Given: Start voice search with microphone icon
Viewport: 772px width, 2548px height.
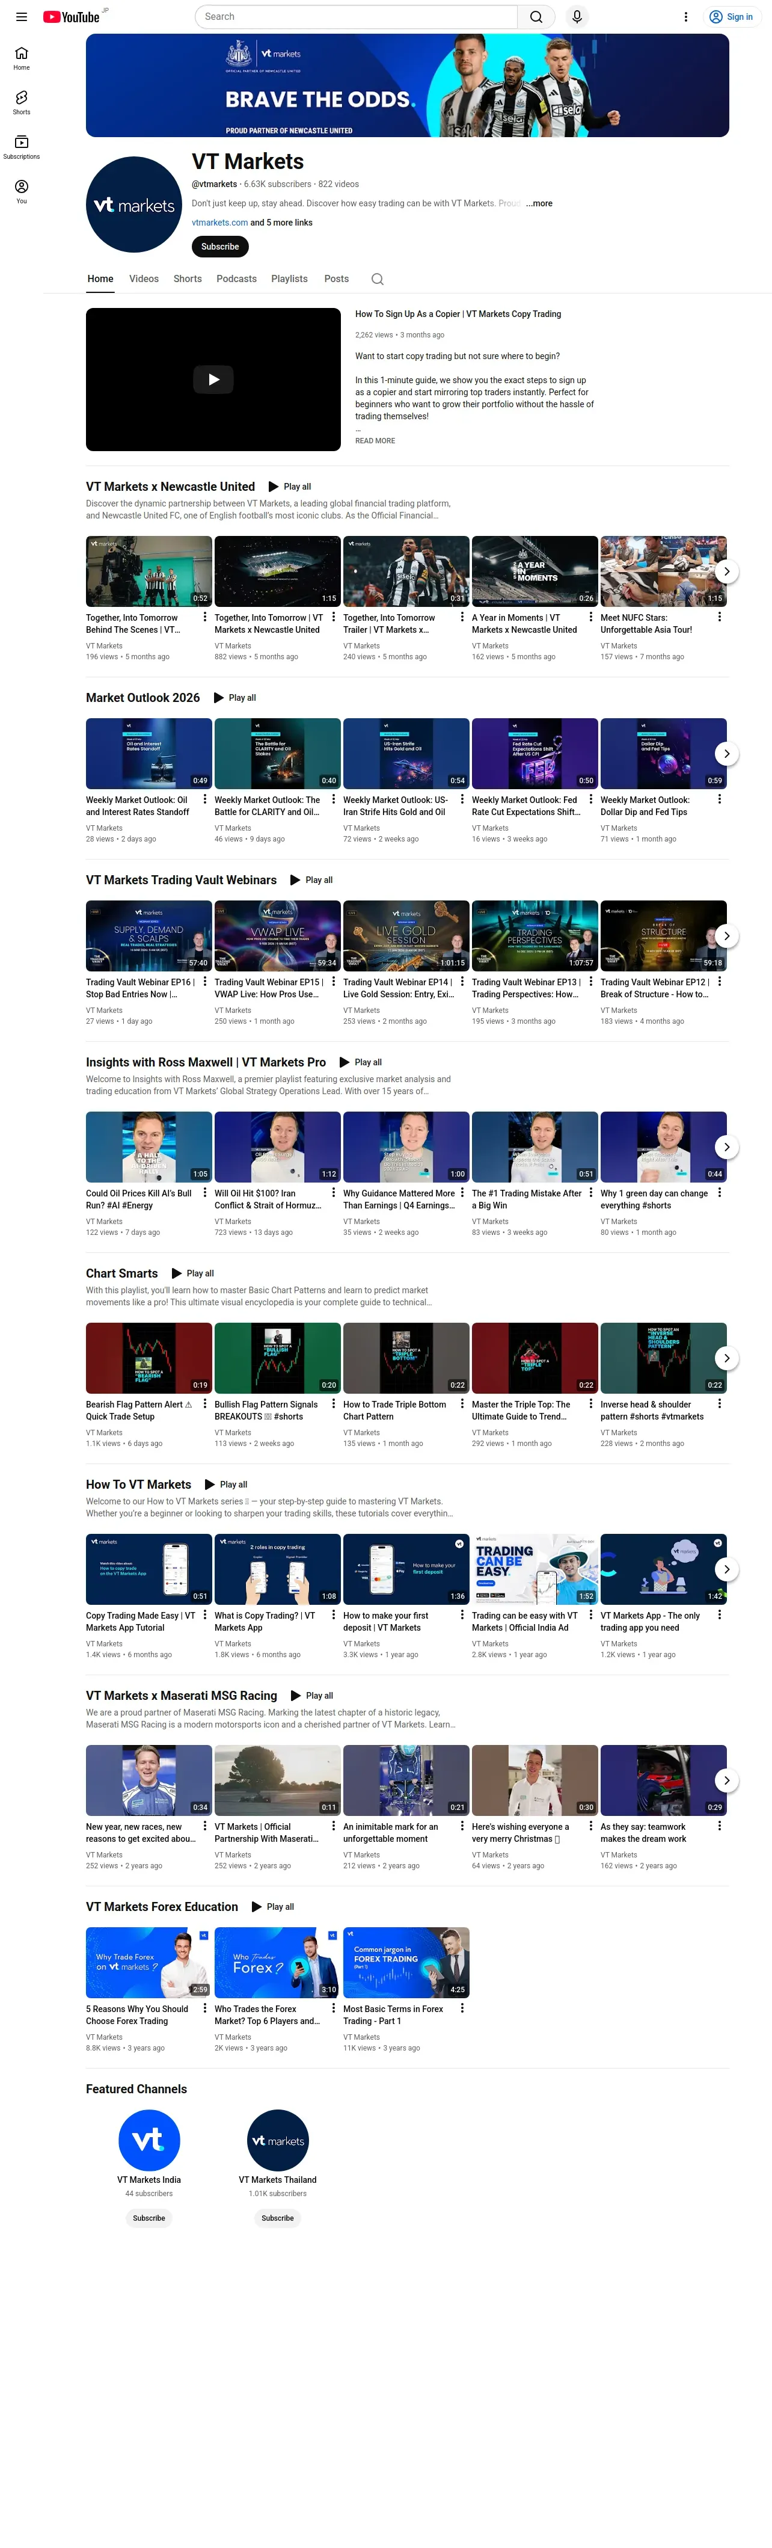Looking at the screenshot, I should tap(577, 17).
